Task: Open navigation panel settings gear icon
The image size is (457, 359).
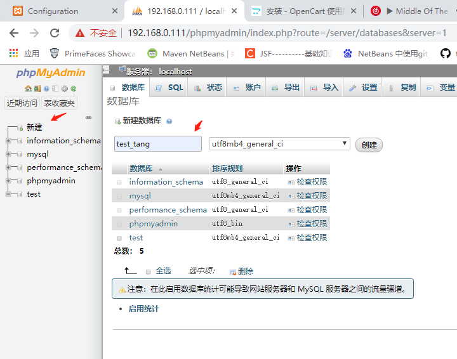Action: coord(64,89)
